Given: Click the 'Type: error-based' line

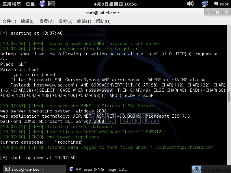Looking at the screenshot, I should coord(33,75).
